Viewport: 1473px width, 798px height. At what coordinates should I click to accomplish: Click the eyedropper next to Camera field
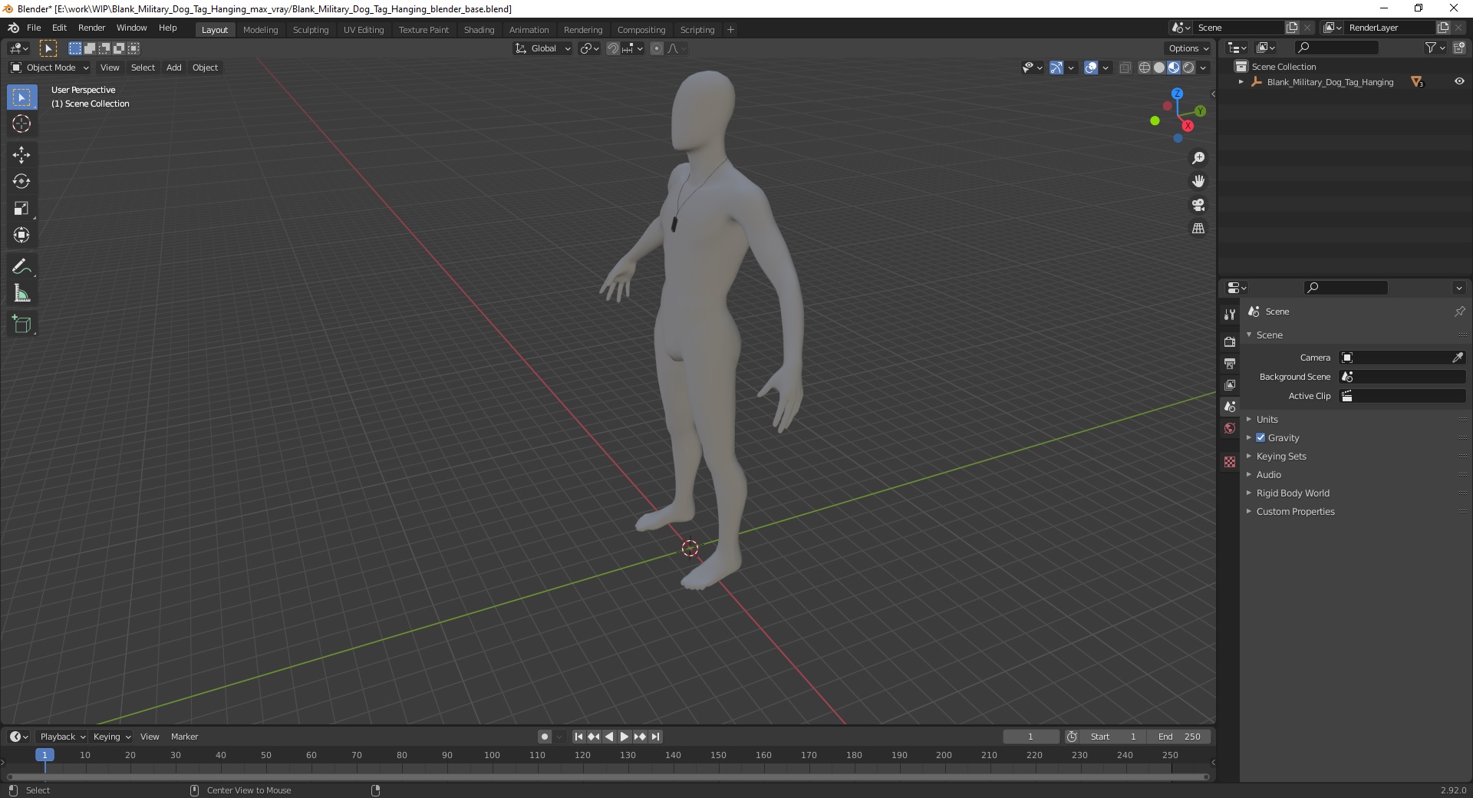point(1457,358)
